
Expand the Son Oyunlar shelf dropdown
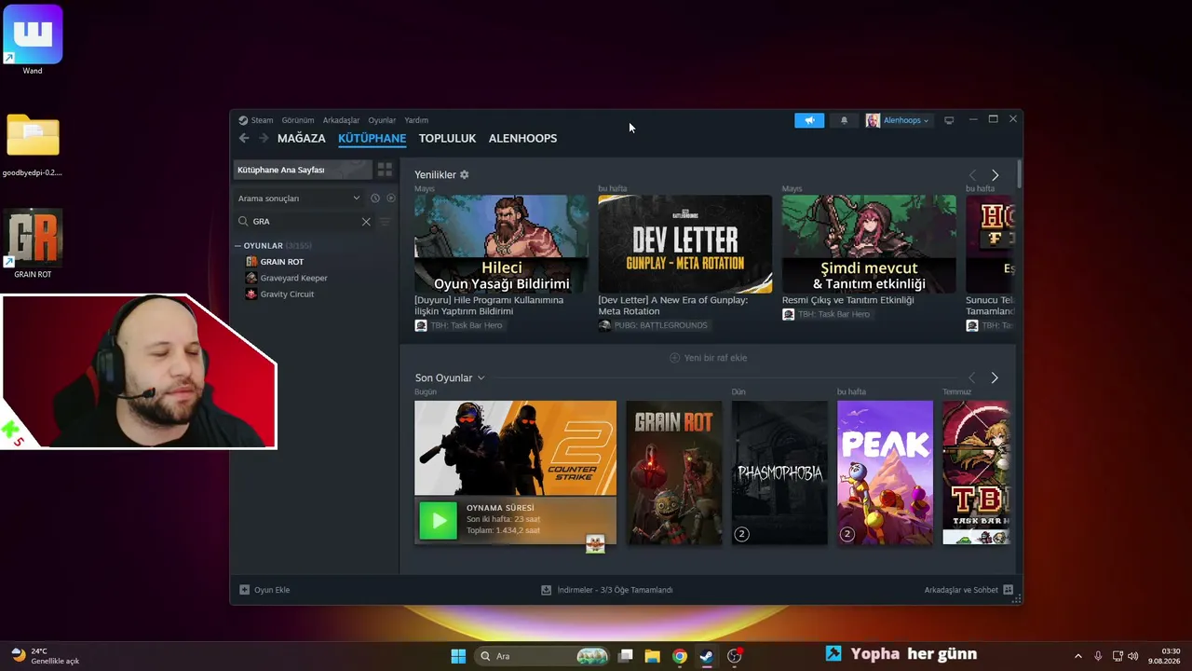(481, 377)
